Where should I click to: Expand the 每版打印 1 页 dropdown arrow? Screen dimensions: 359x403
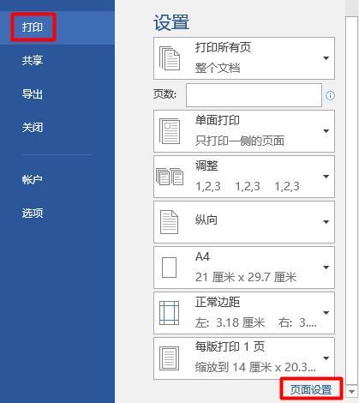(x=326, y=358)
